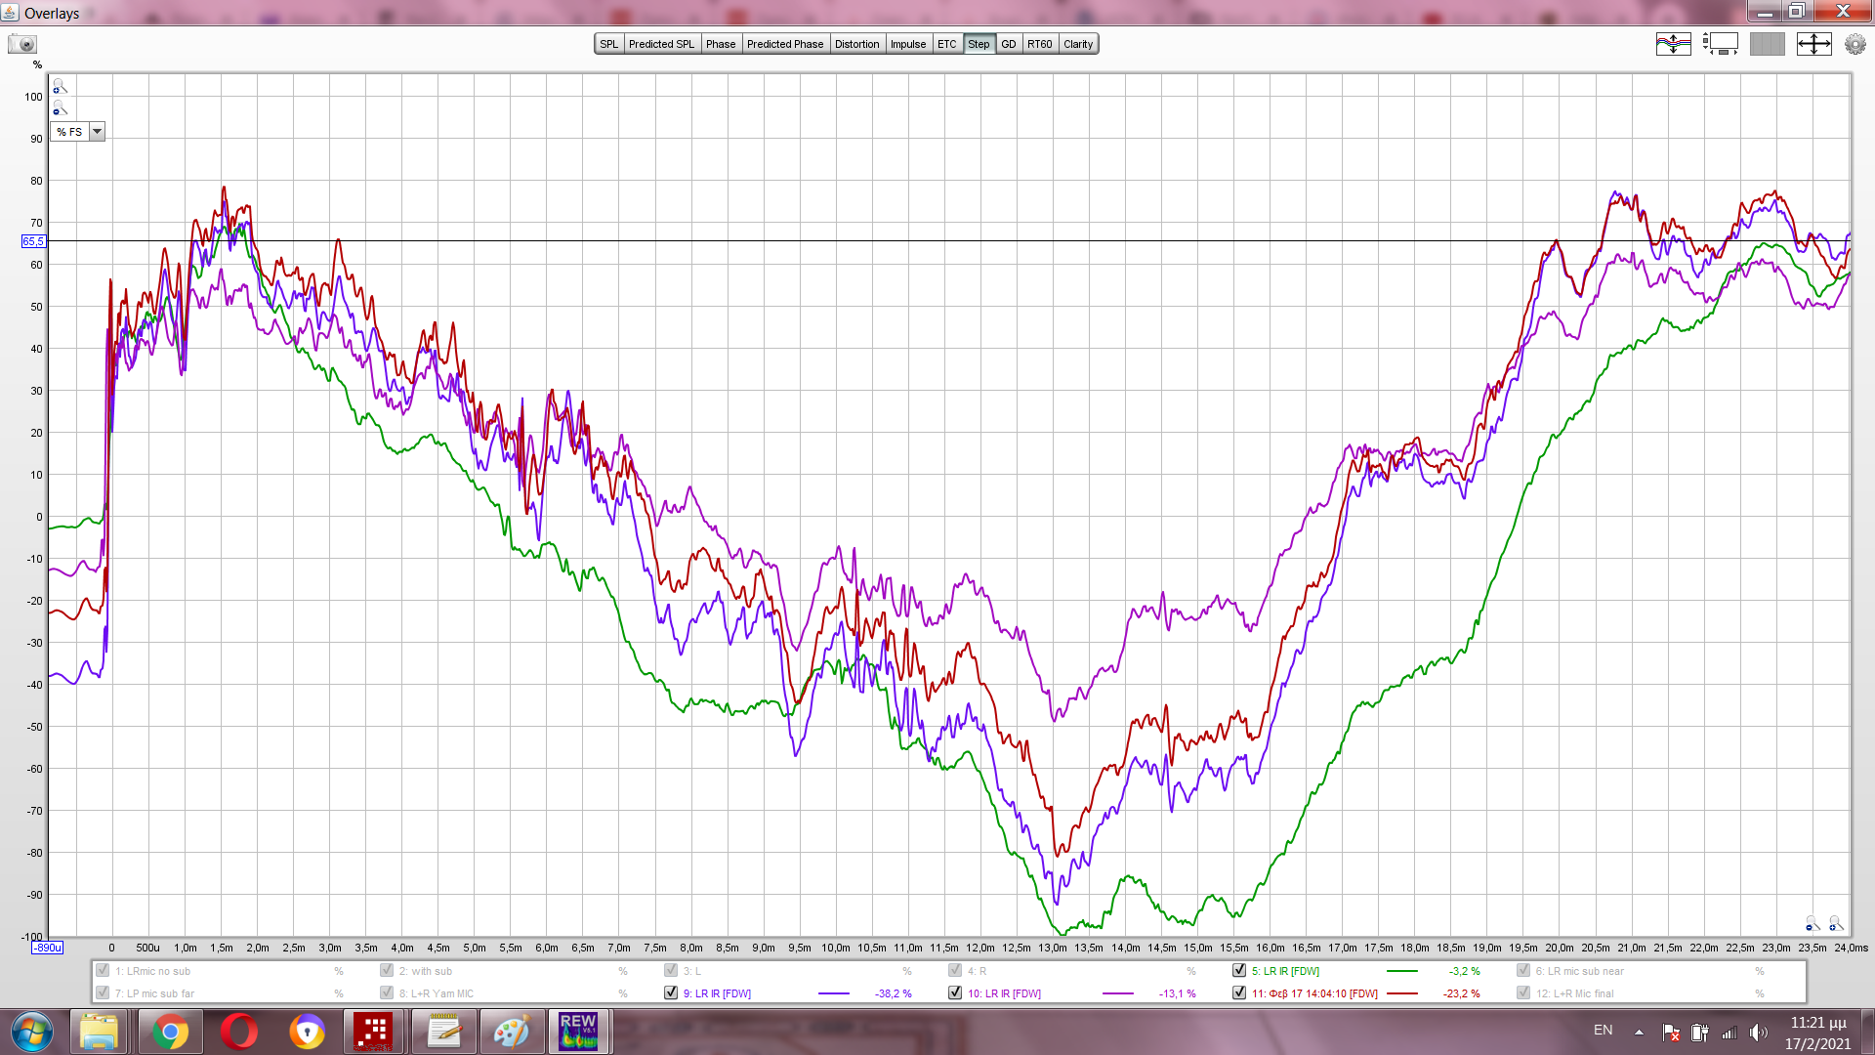Screen dimensions: 1875x1055
Task: Switch to the Clarity tab
Action: click(1078, 44)
